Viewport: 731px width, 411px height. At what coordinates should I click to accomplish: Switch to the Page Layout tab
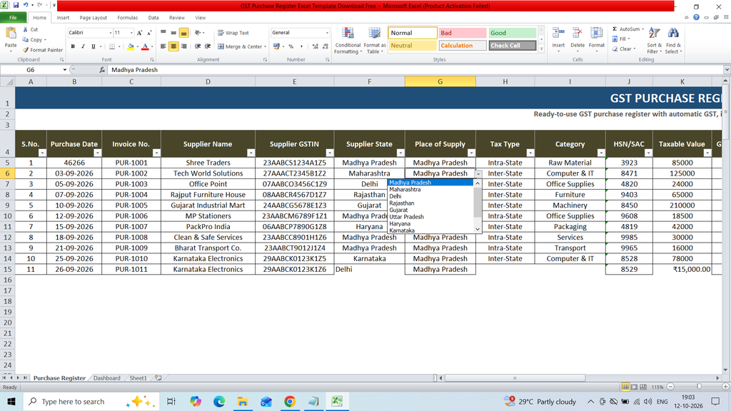coord(94,18)
